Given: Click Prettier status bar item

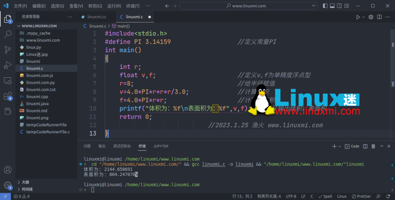Looking at the screenshot, I should tap(361, 196).
